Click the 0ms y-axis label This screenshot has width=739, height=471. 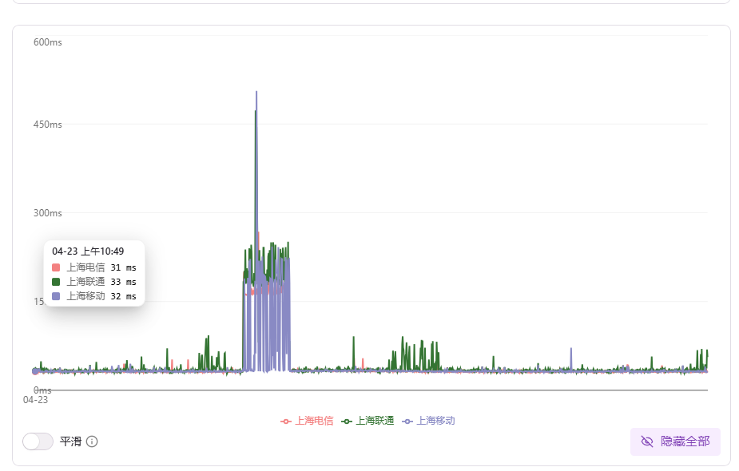coord(42,390)
